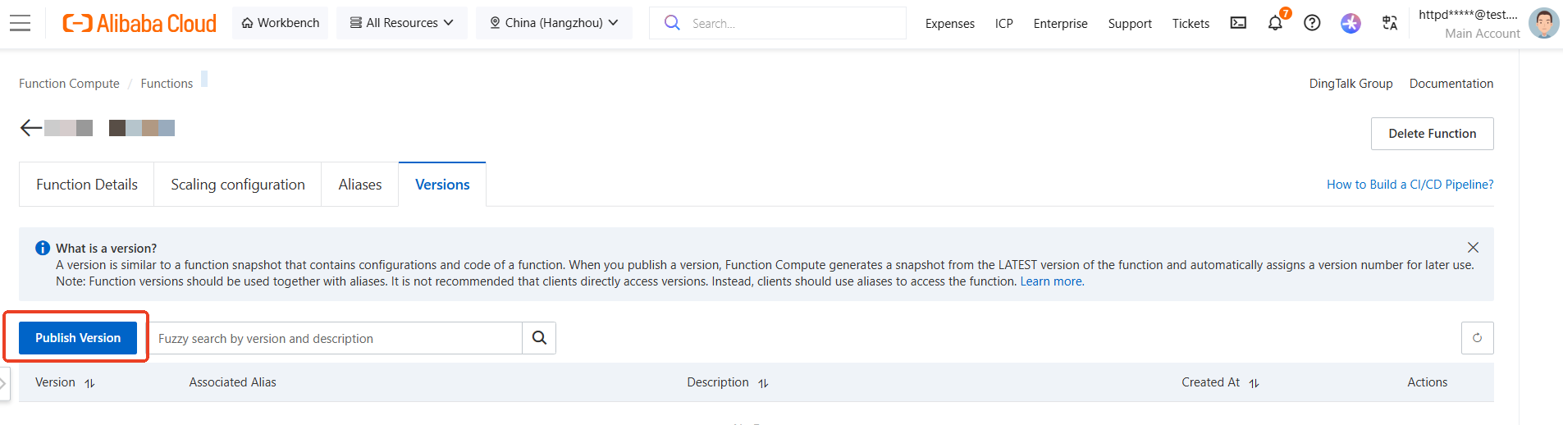This screenshot has height=425, width=1563.
Task: Sort the table by Version column
Action: (x=89, y=383)
